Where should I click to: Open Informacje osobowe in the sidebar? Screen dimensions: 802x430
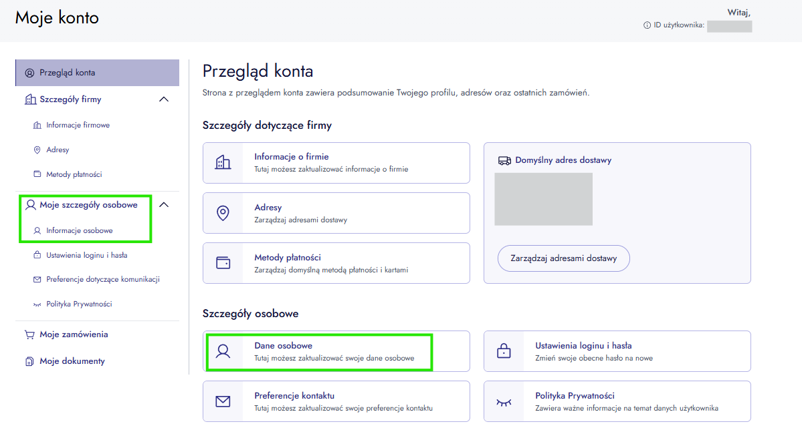[x=80, y=230]
